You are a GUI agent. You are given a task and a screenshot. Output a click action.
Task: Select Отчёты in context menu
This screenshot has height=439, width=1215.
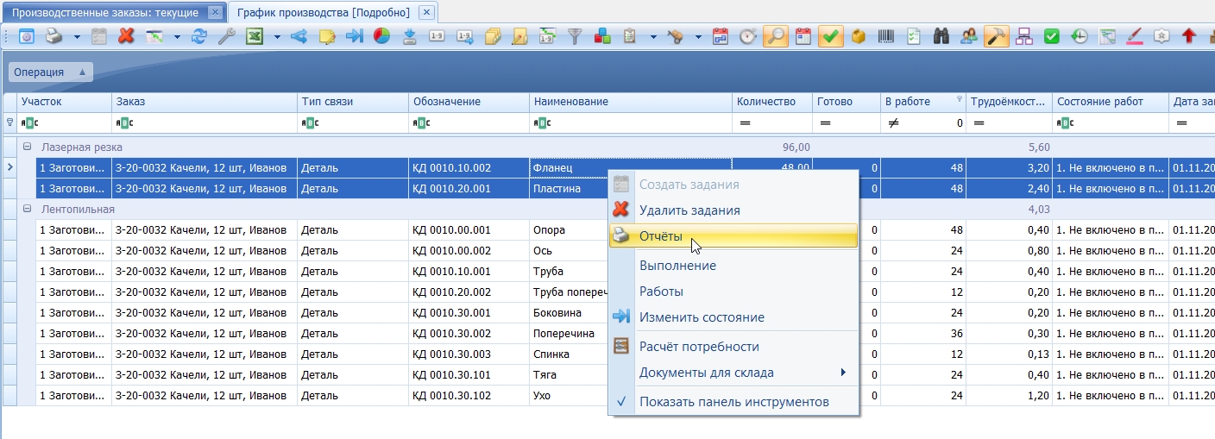coord(733,236)
